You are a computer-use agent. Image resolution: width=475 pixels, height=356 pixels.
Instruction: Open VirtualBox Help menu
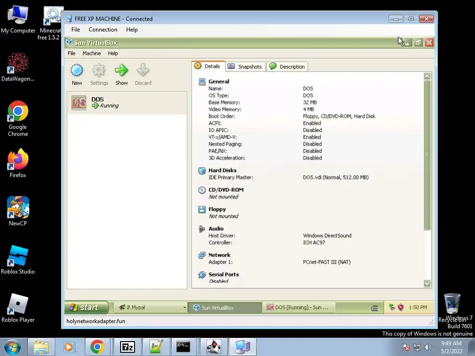(x=113, y=53)
